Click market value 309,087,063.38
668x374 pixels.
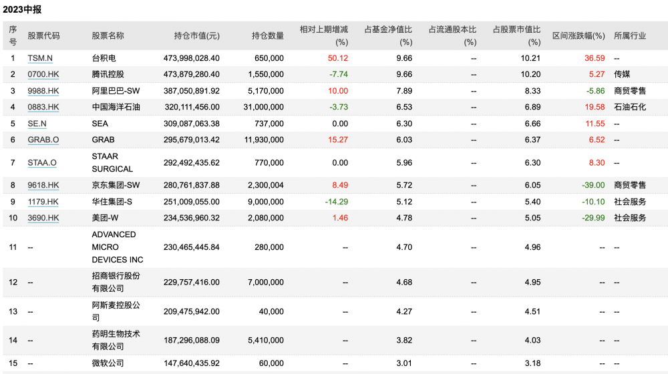(x=192, y=124)
